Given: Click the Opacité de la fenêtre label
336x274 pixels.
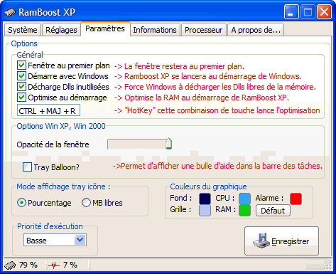Looking at the screenshot, I should (x=53, y=144).
